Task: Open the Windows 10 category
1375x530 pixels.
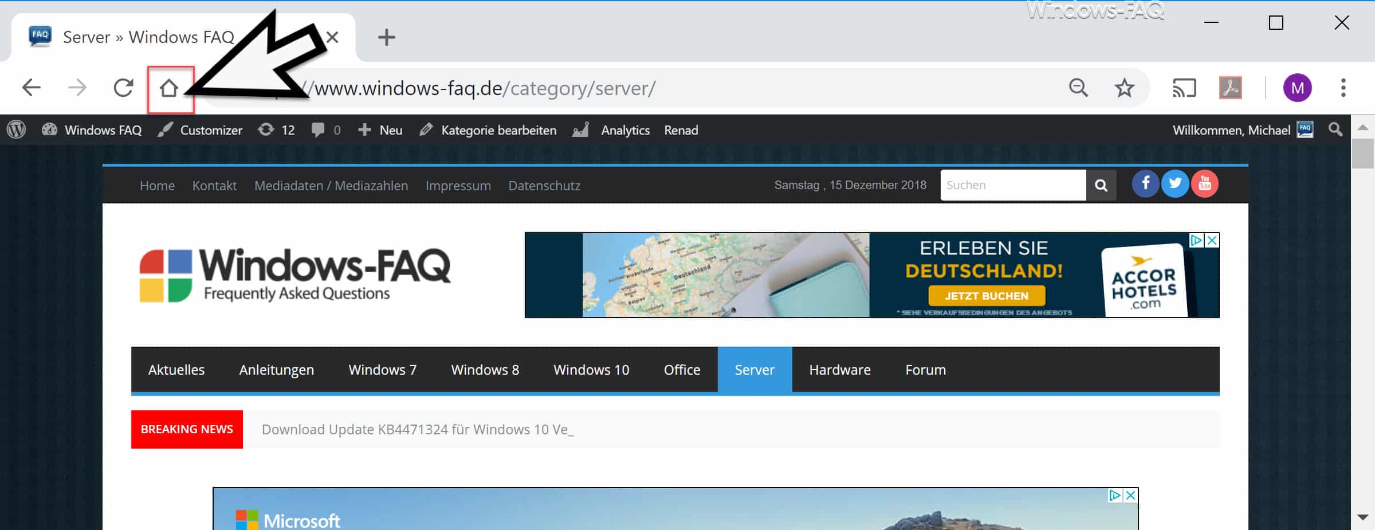Action: (x=591, y=370)
